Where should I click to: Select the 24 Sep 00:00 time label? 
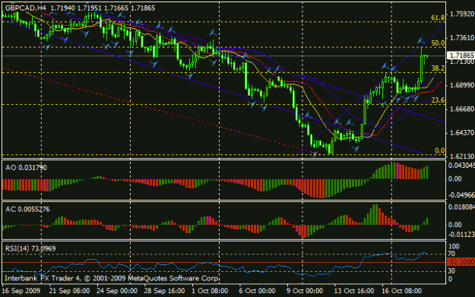point(117,291)
